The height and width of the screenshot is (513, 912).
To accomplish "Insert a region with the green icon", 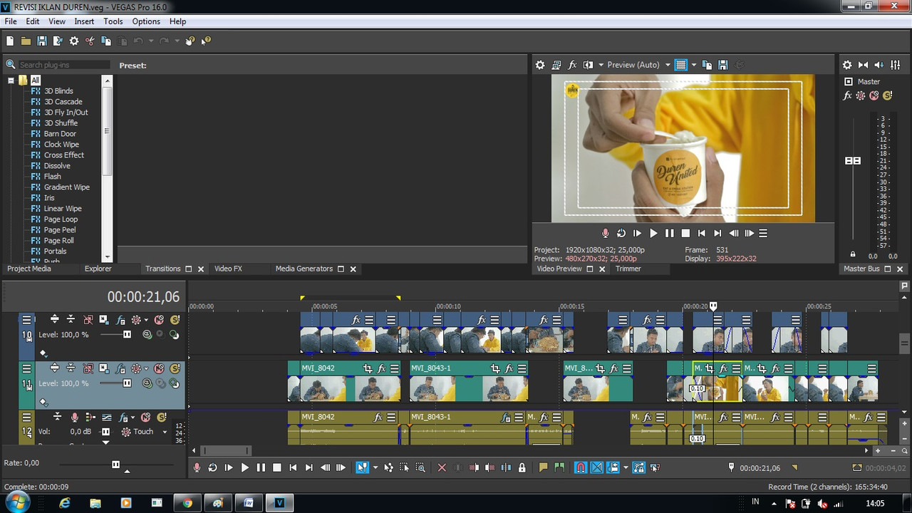I will coord(559,467).
